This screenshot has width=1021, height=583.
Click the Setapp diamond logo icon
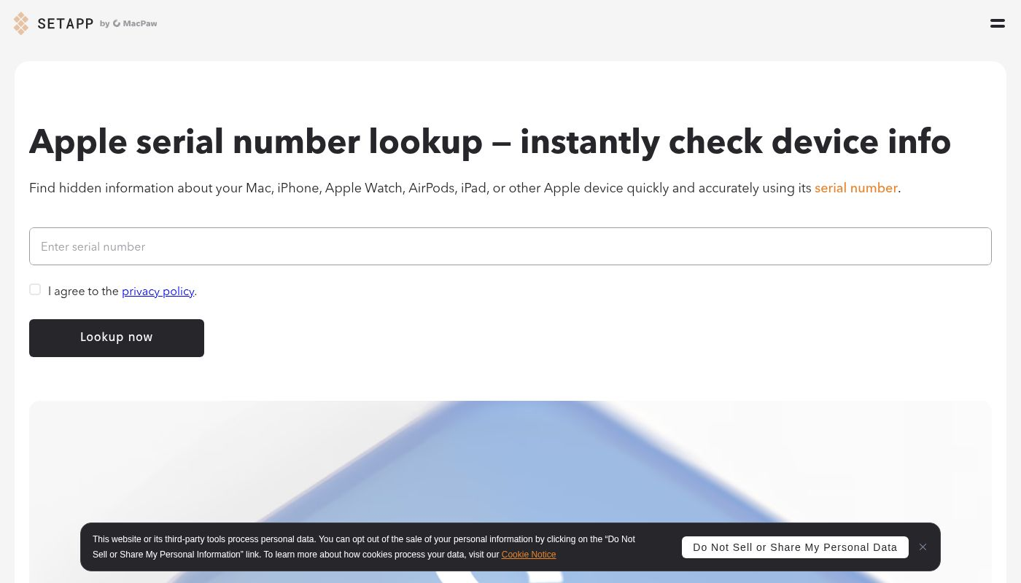pyautogui.click(x=21, y=23)
